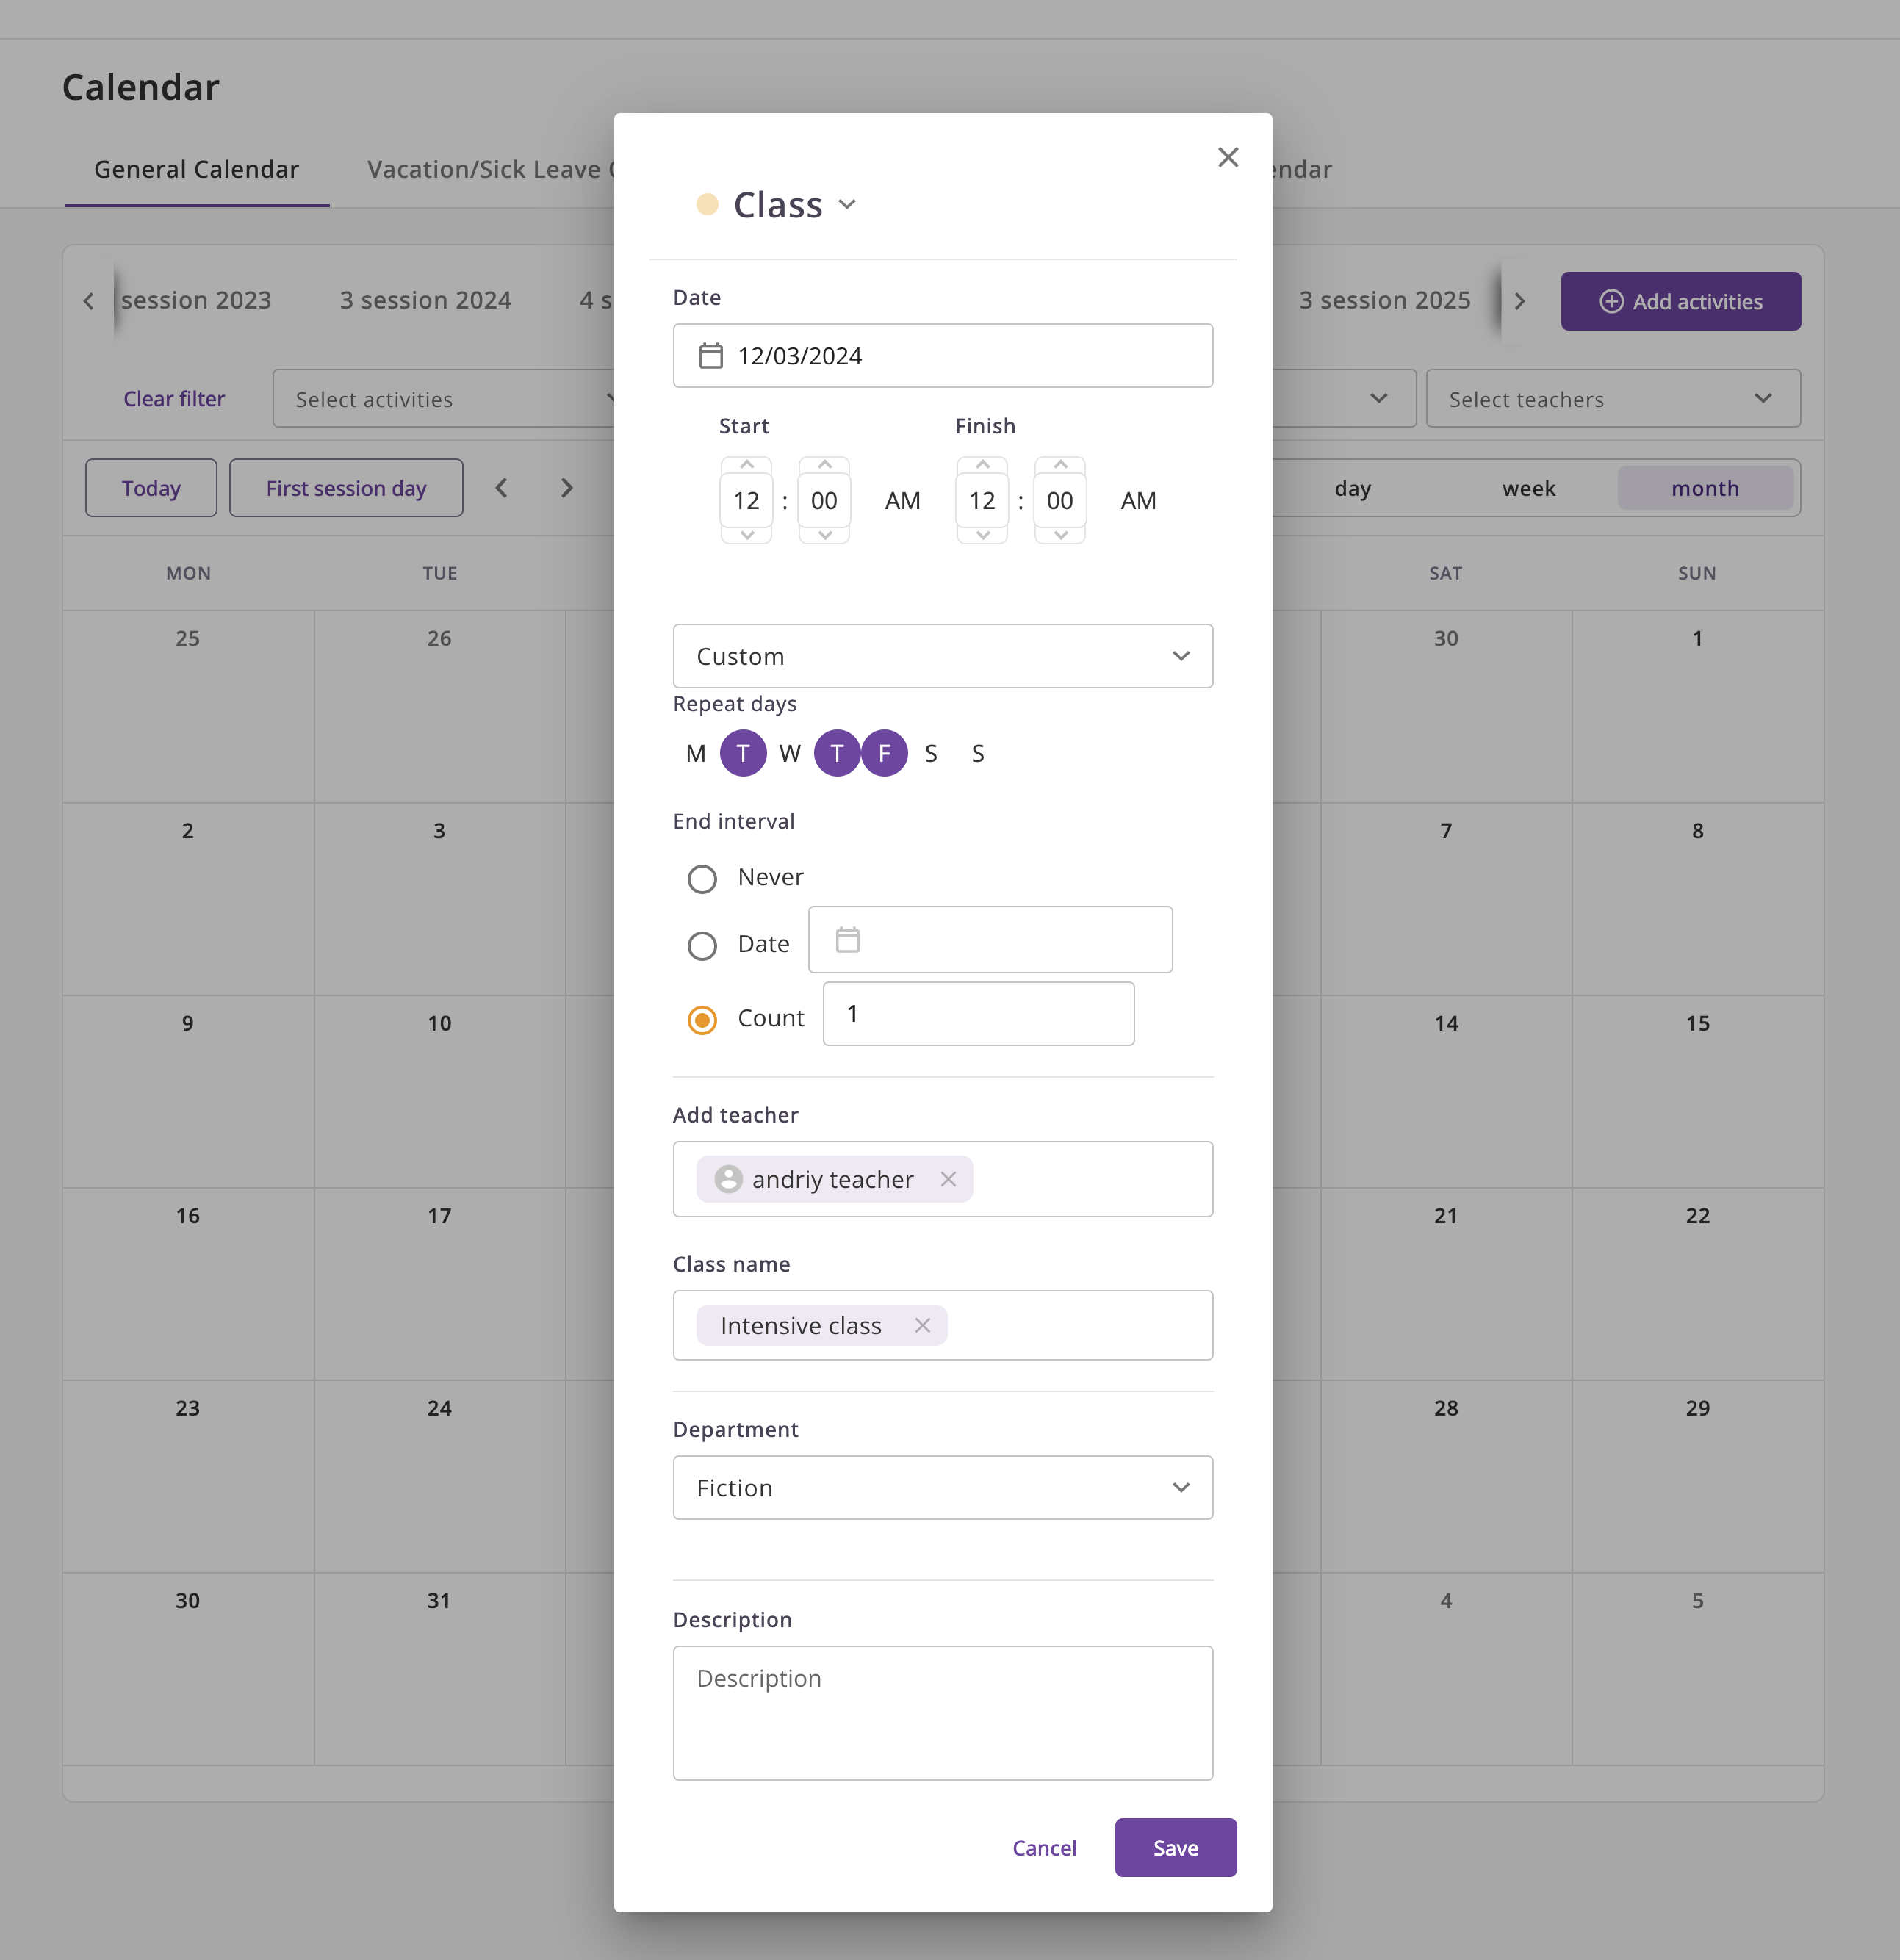The height and width of the screenshot is (1960, 1900).
Task: Click the calendar icon in End interval date
Action: tap(847, 940)
